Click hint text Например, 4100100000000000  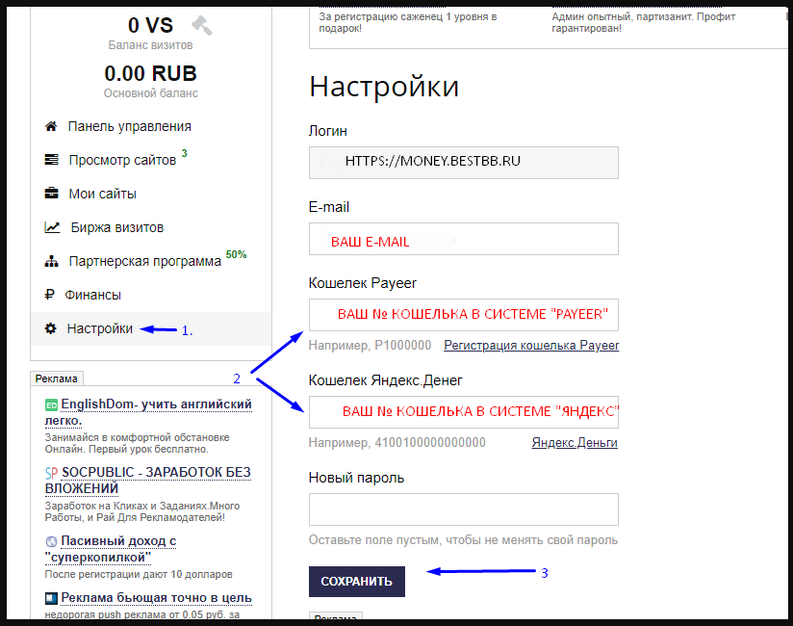397,442
